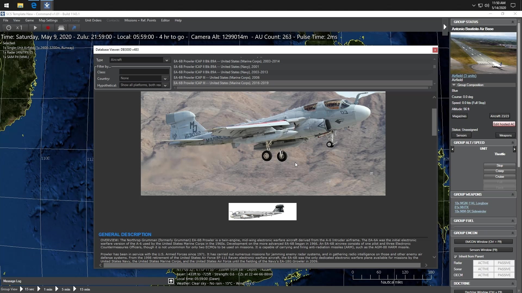Open the Unit Orders menu
This screenshot has width=522, height=293.
tap(93, 20)
